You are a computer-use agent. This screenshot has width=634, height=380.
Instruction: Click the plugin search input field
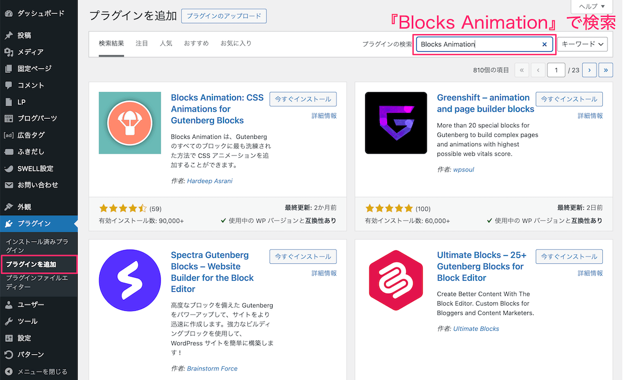click(x=479, y=44)
